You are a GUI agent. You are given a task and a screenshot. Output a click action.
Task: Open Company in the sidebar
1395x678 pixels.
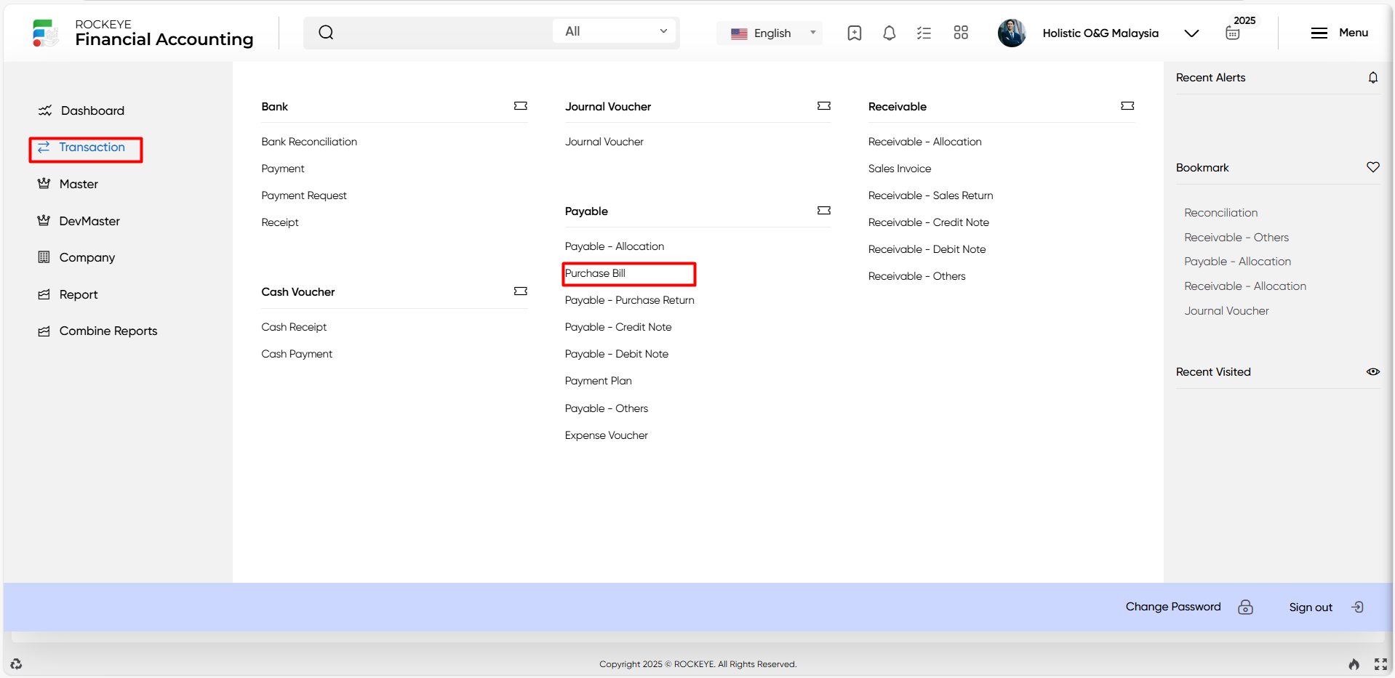pos(76,257)
